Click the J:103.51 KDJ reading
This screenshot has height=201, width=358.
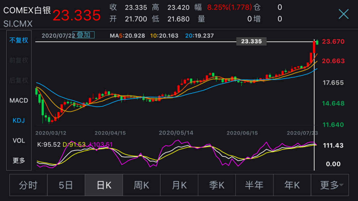pos(100,144)
